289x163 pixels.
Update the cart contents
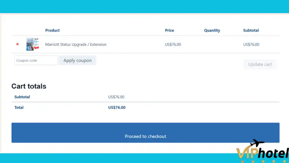tap(260, 65)
